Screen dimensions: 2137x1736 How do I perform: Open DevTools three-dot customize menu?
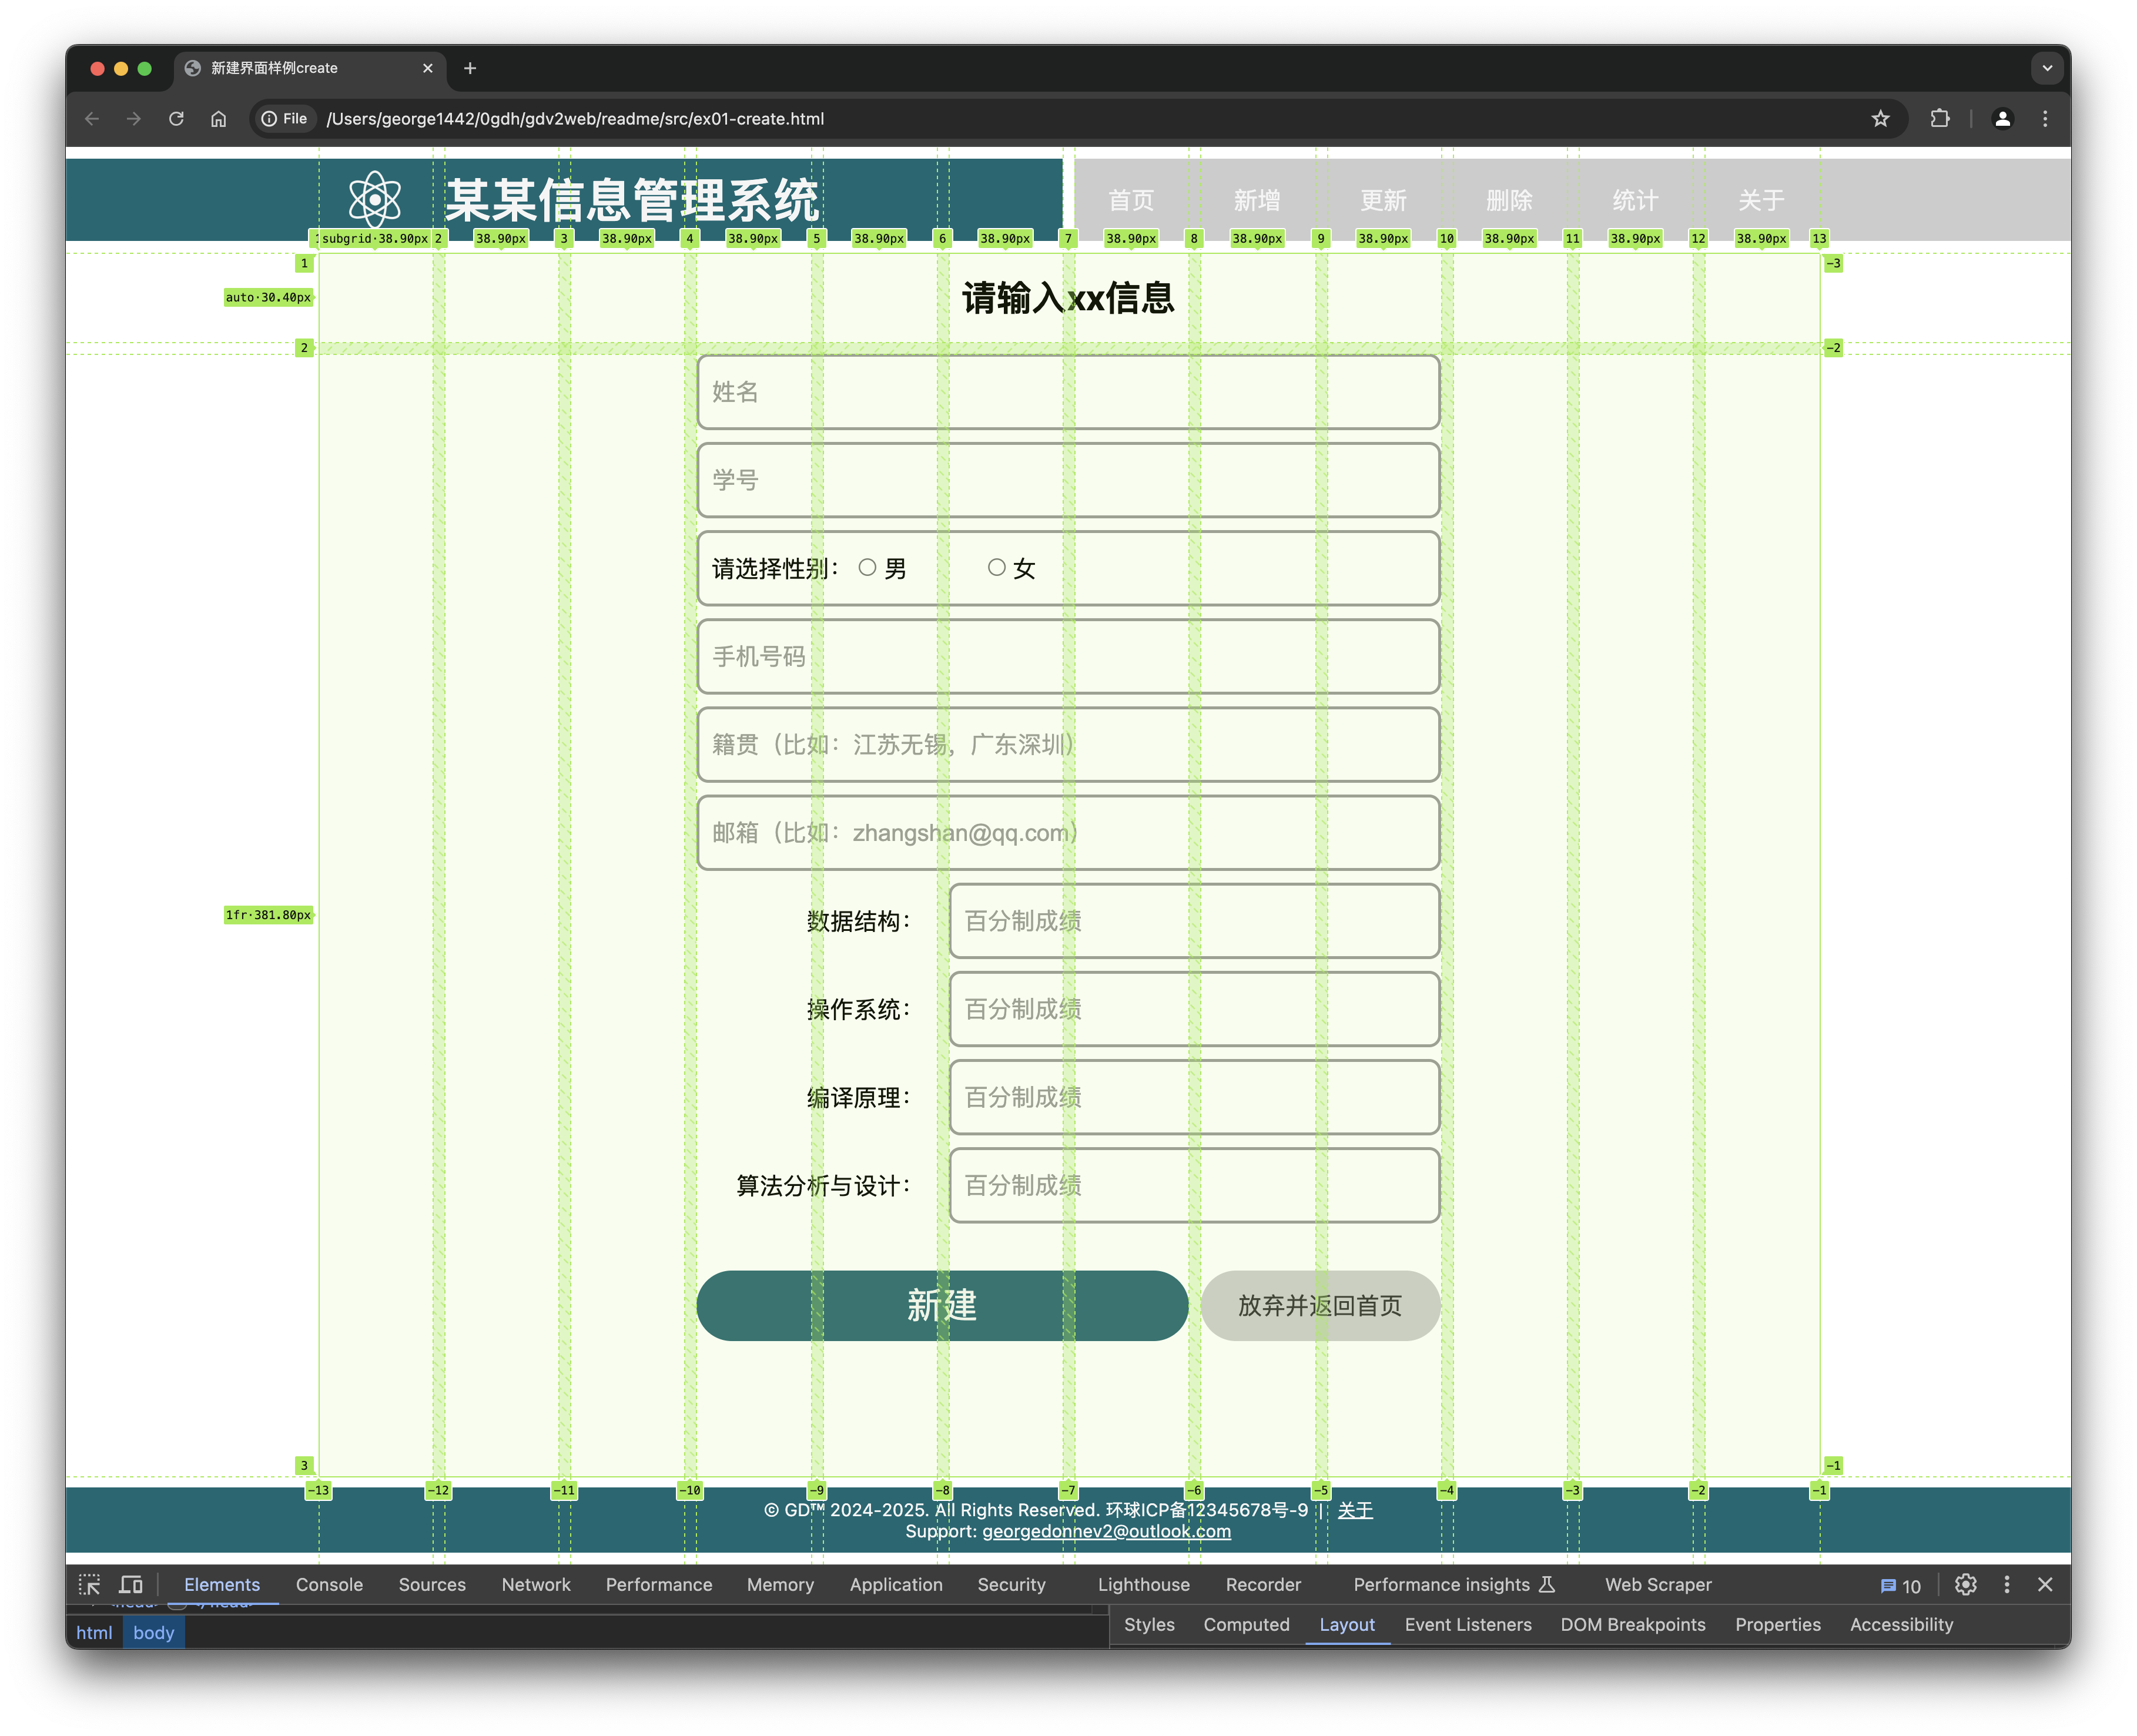tap(2006, 1585)
